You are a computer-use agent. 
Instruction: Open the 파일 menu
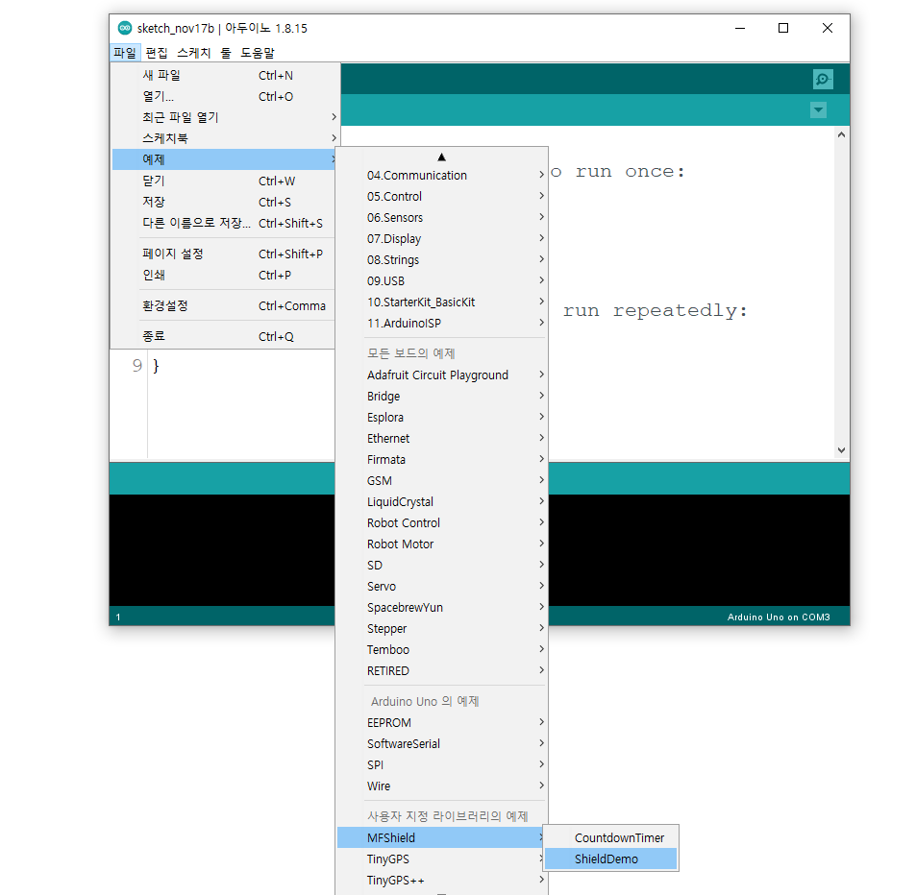[125, 53]
